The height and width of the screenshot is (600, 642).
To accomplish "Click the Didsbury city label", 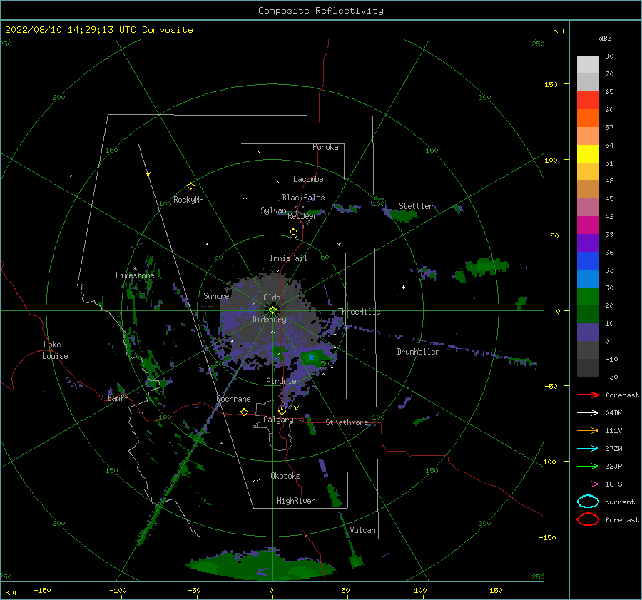I will (269, 320).
